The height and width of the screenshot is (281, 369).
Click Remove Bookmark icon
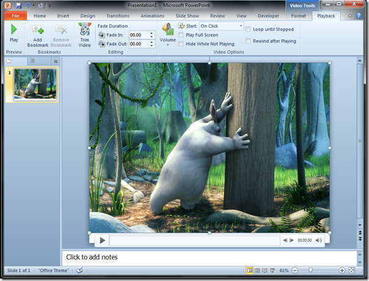[61, 30]
